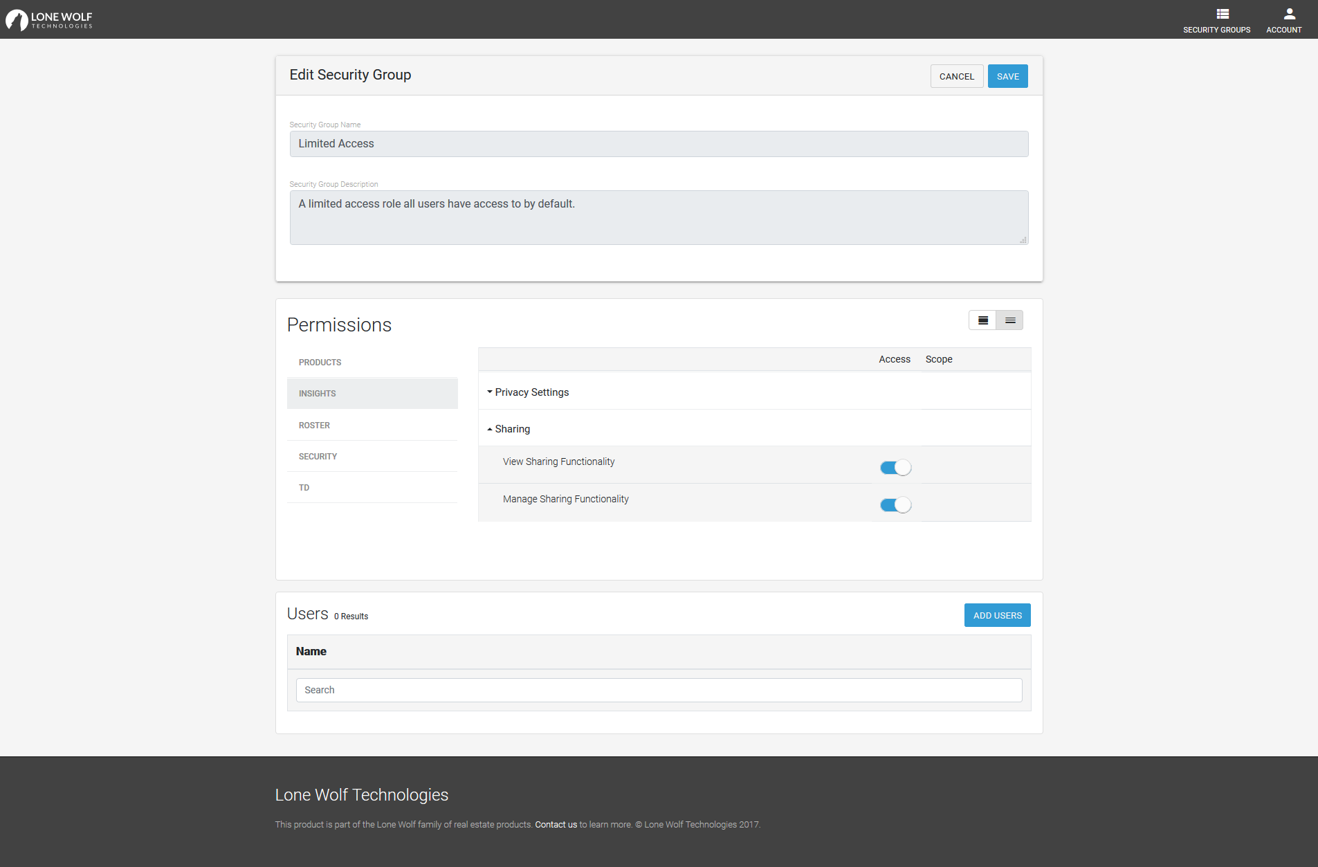The image size is (1318, 867).
Task: Collapse the Sharing section
Action: (511, 428)
